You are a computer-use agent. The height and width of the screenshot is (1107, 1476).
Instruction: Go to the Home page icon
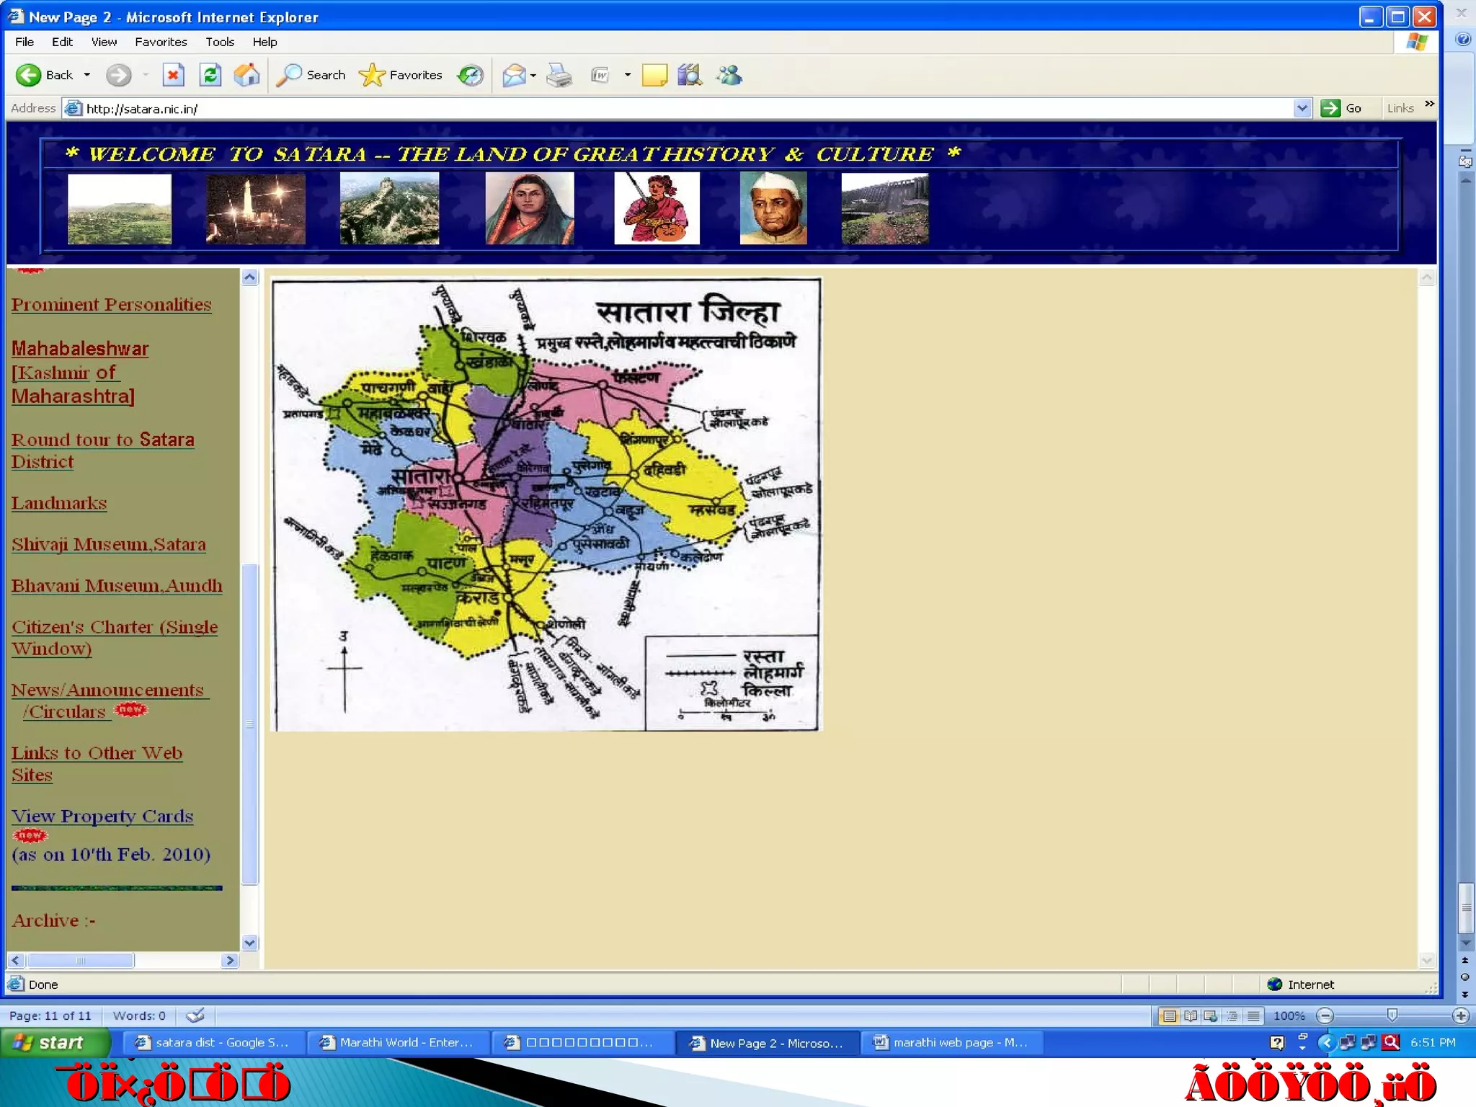click(246, 75)
